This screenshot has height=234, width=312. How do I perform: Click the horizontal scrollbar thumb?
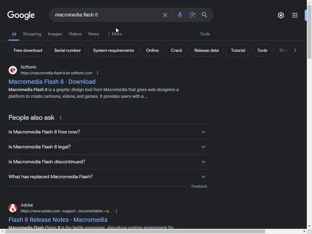point(135,232)
